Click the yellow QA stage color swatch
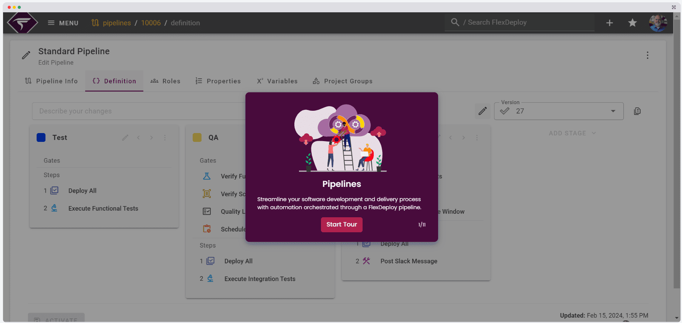This screenshot has height=323, width=682. coord(197,138)
